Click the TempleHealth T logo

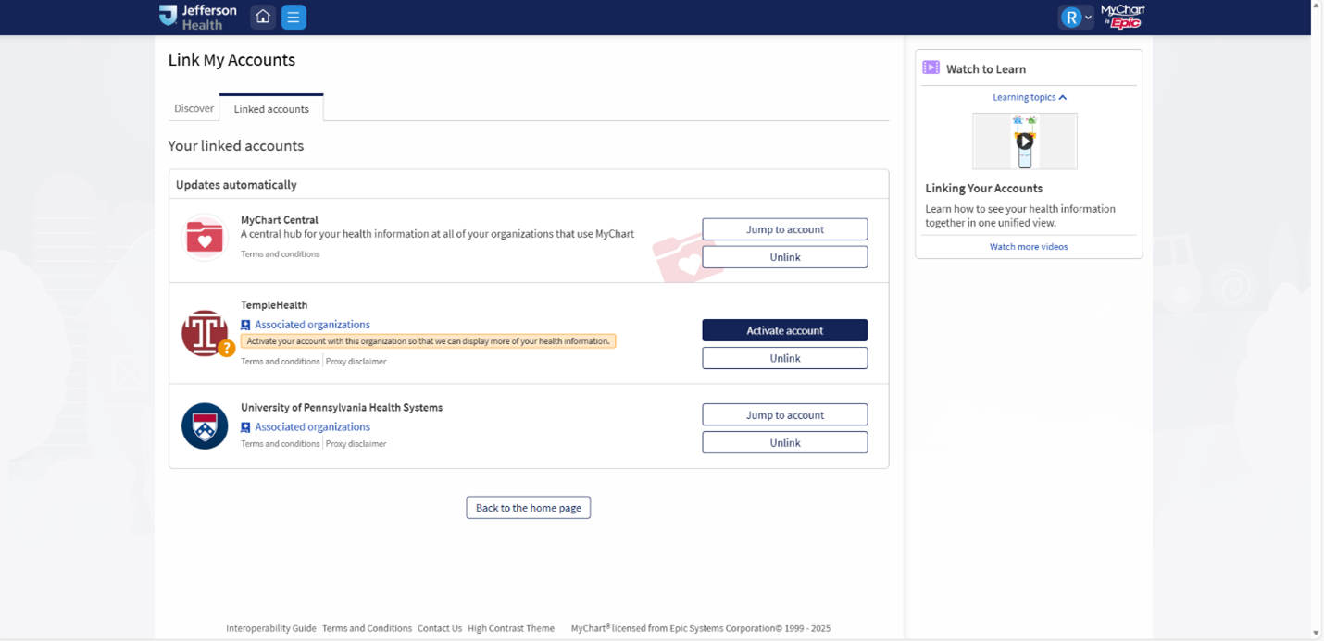[x=205, y=333]
